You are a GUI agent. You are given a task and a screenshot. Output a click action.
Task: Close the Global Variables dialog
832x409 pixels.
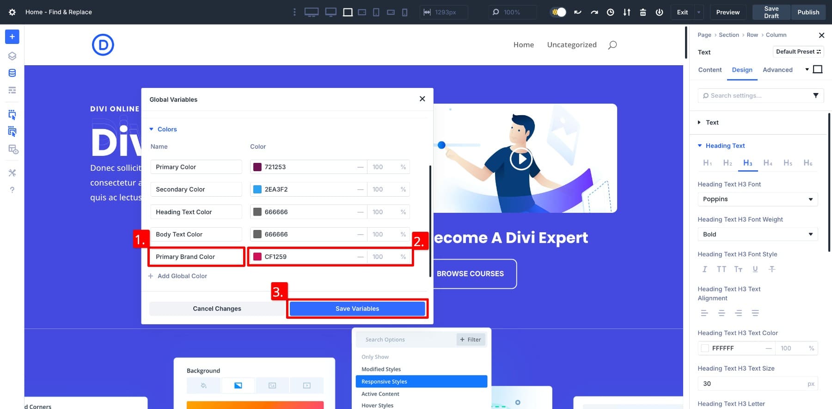422,99
